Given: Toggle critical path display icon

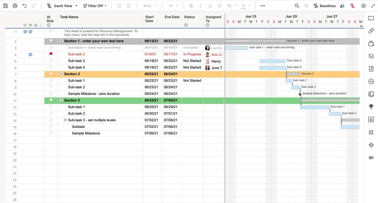Looking at the screenshot, I should (352, 6).
